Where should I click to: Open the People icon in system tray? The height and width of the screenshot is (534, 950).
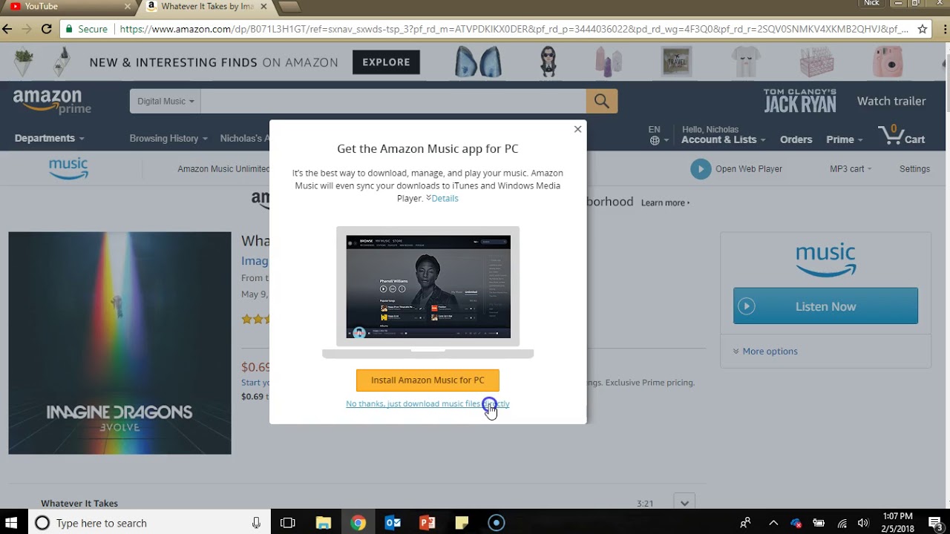[746, 523]
